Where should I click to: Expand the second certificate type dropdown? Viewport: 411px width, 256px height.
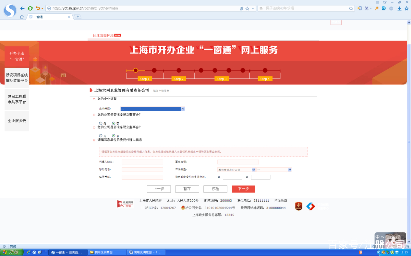[x=273, y=169]
